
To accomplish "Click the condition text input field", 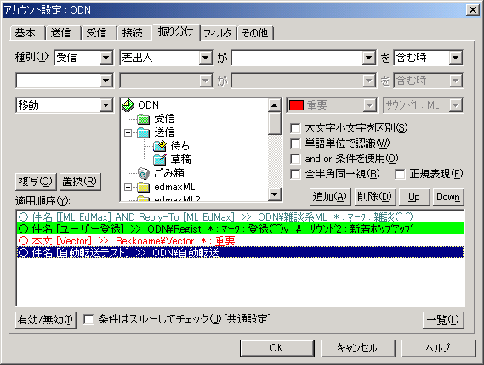I will [x=298, y=58].
